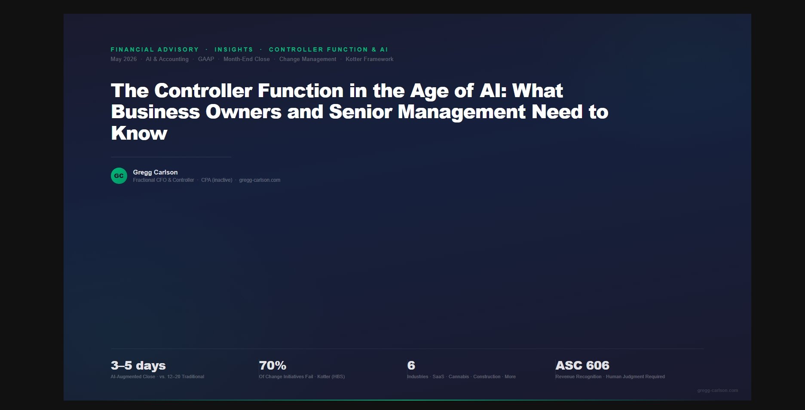
Task: Click the CPA (inactive) credential
Action: click(217, 180)
